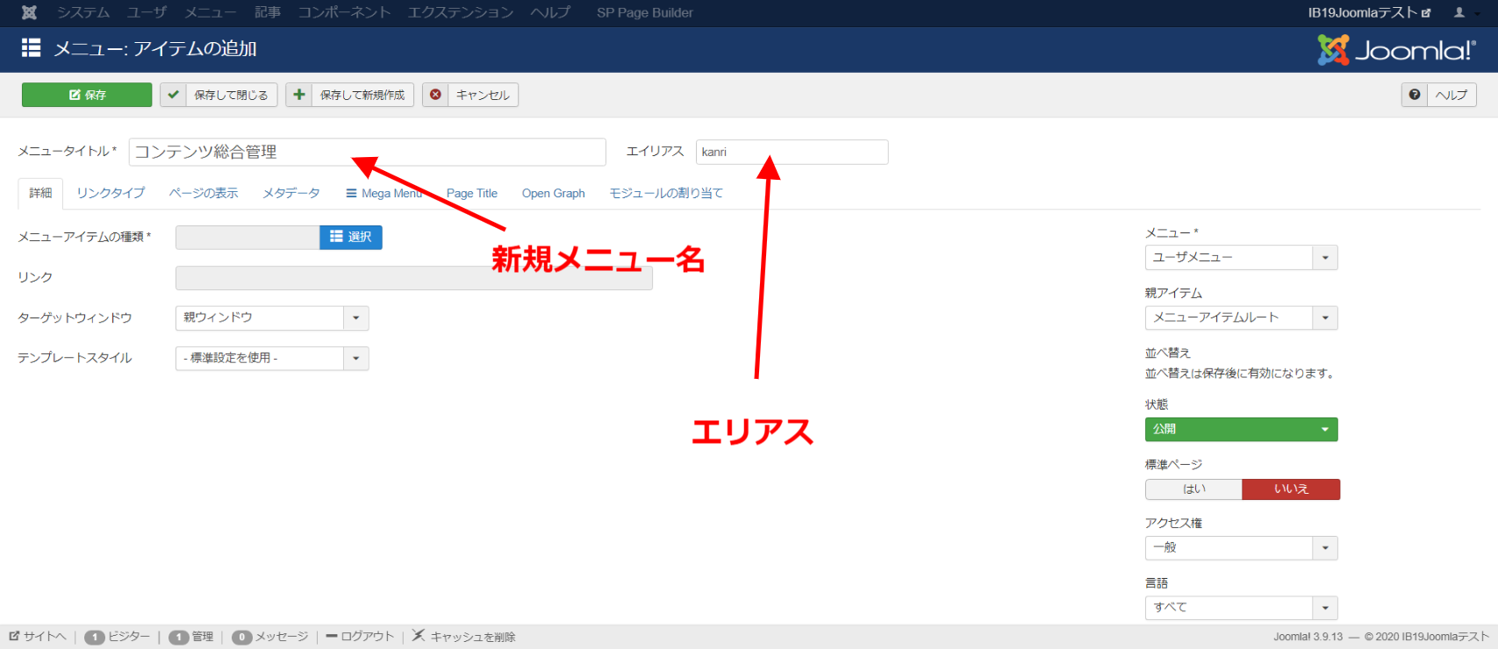
Task: Click the red X cancel icon
Action: [x=435, y=95]
